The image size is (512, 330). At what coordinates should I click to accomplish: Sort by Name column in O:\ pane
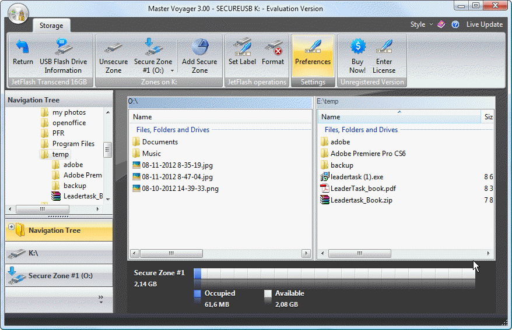coord(220,117)
